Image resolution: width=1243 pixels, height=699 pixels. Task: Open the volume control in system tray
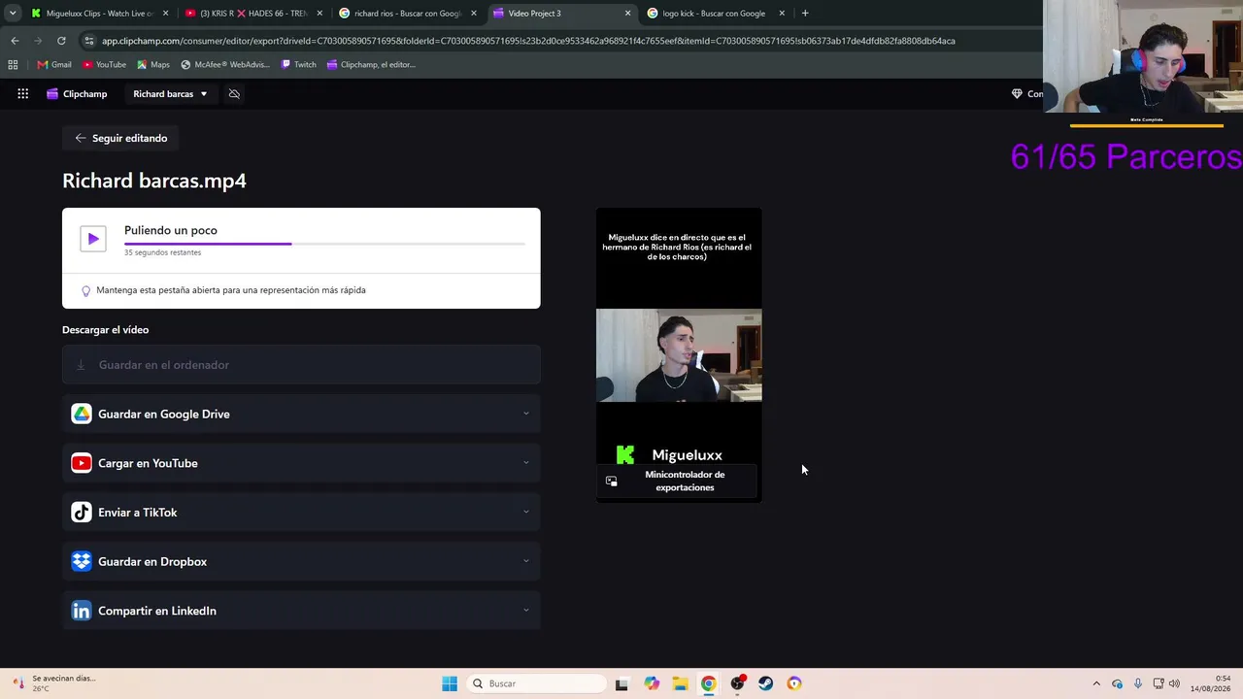click(x=1175, y=683)
